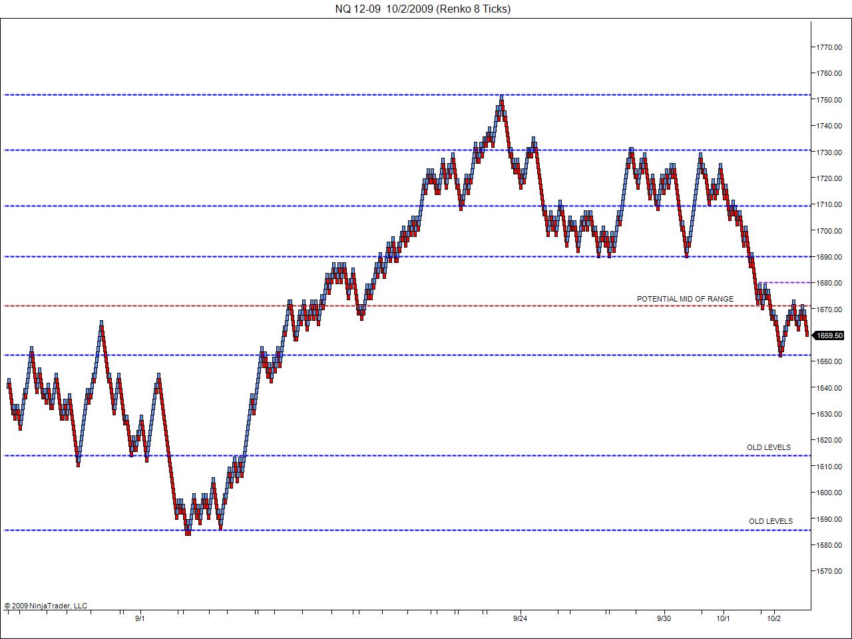Click the 1720.00 price axis label
The width and height of the screenshot is (852, 639).
pyautogui.click(x=829, y=178)
